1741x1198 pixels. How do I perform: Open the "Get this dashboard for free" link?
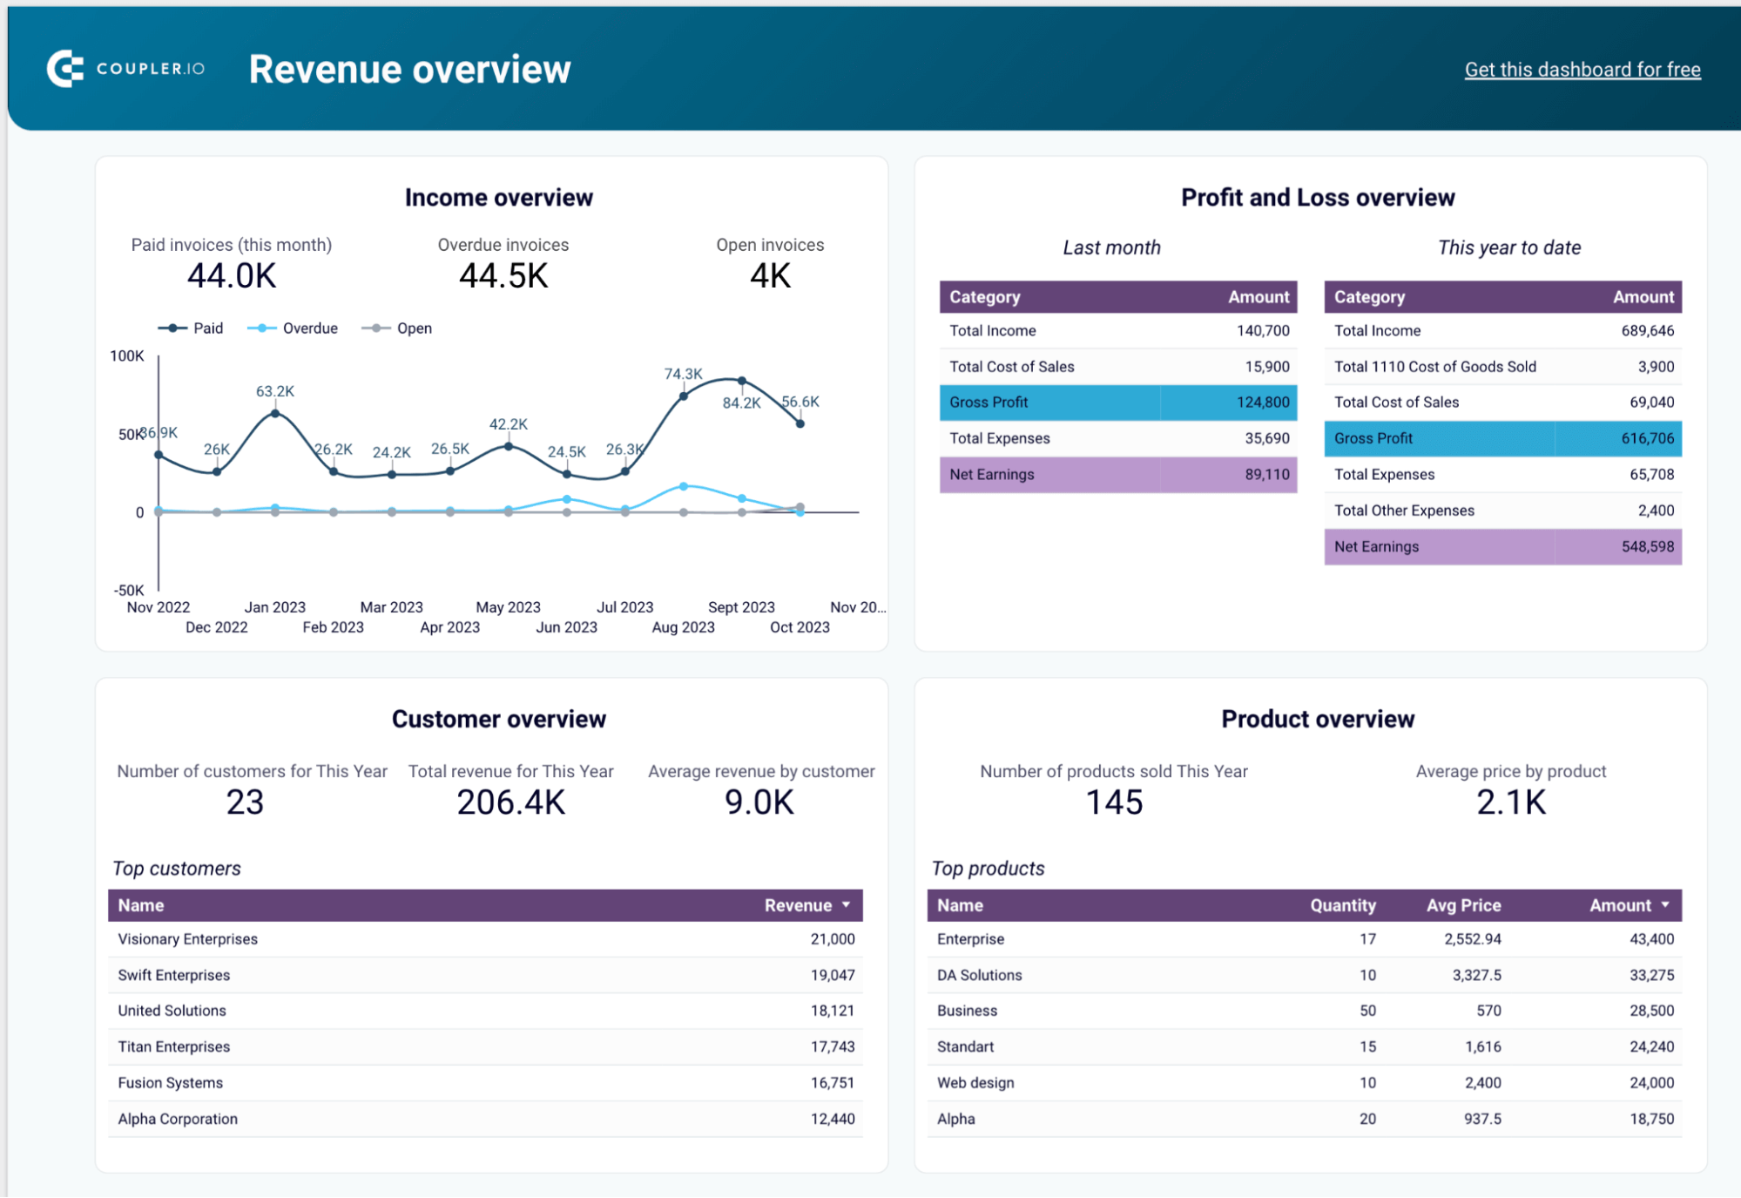point(1581,70)
